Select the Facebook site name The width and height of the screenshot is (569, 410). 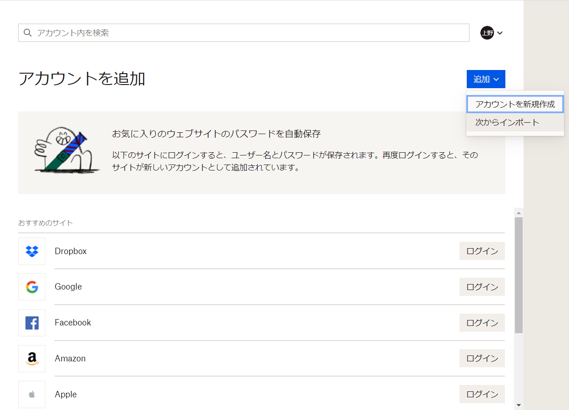[73, 323]
